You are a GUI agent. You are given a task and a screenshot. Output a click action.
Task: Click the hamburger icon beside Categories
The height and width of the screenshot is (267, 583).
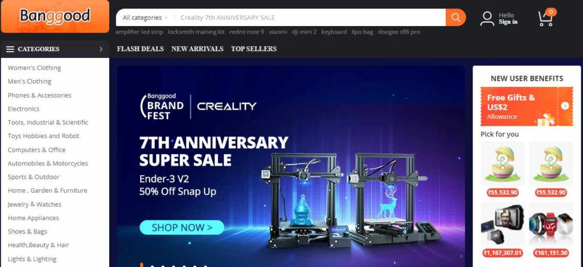click(10, 49)
